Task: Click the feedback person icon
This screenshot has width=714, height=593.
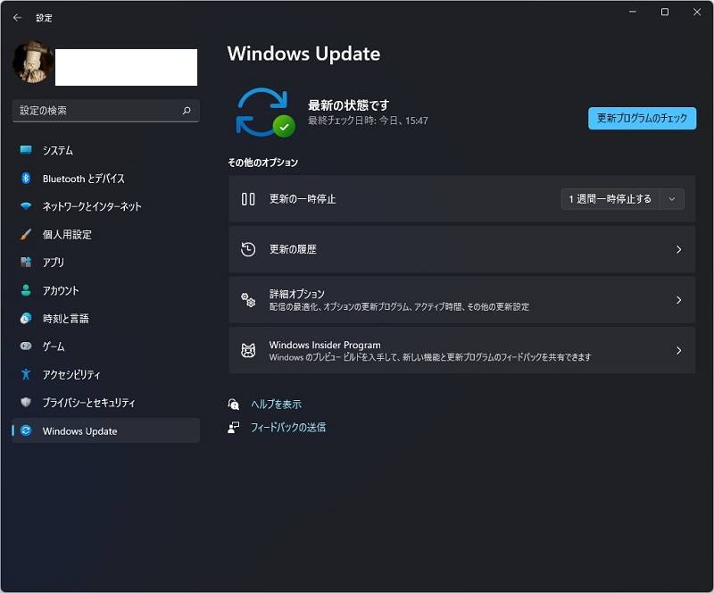Action: click(234, 427)
